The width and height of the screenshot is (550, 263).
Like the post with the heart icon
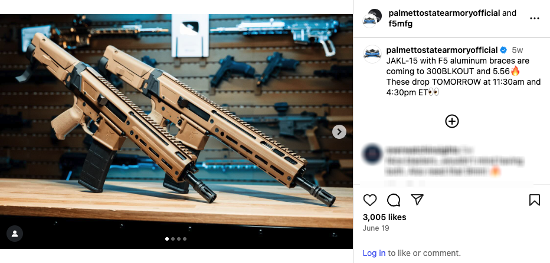click(x=369, y=200)
